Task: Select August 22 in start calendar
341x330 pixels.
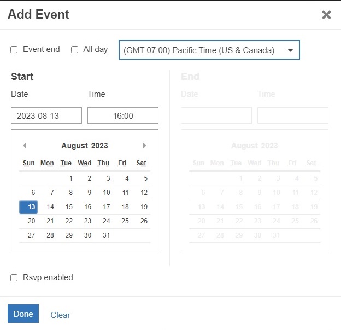Action: (x=69, y=221)
